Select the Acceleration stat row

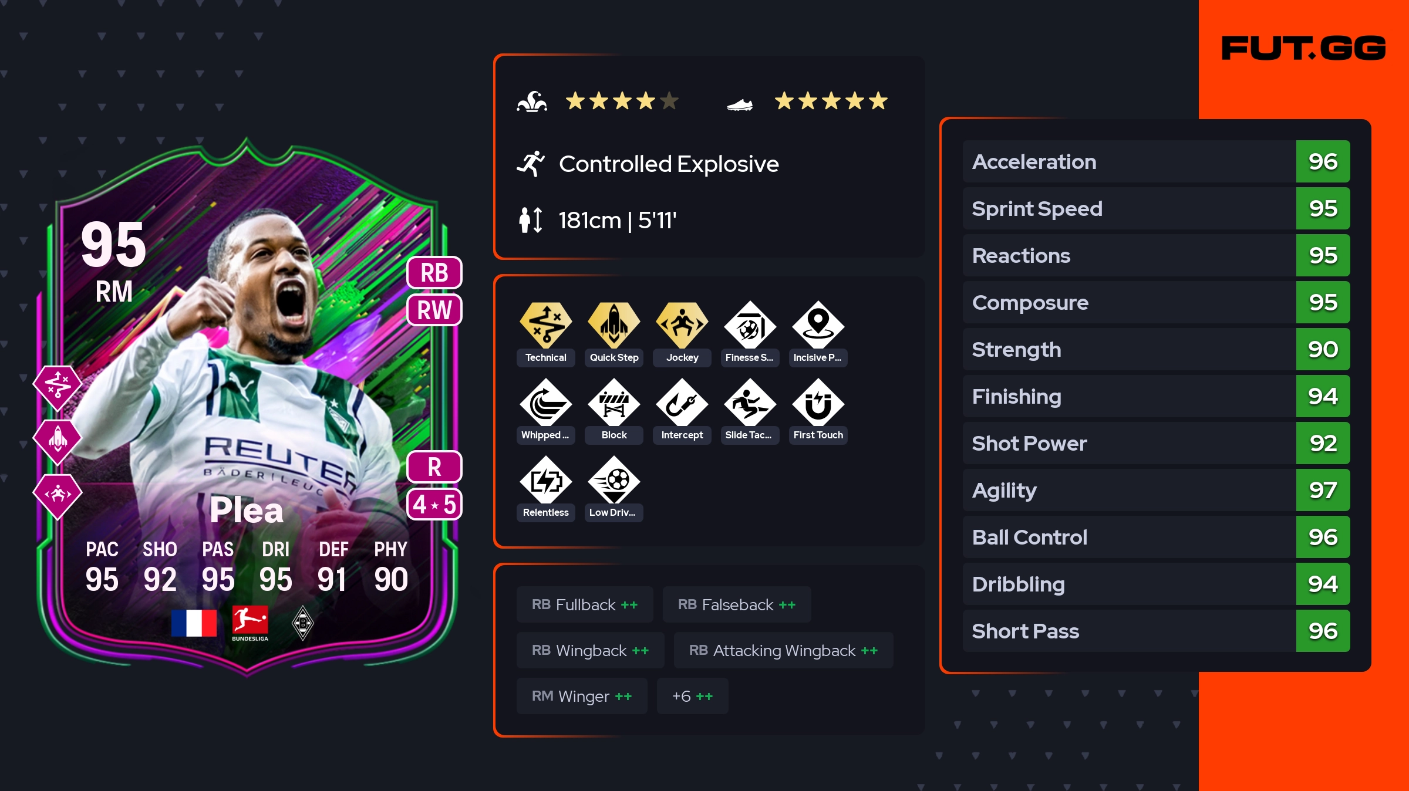(1156, 161)
